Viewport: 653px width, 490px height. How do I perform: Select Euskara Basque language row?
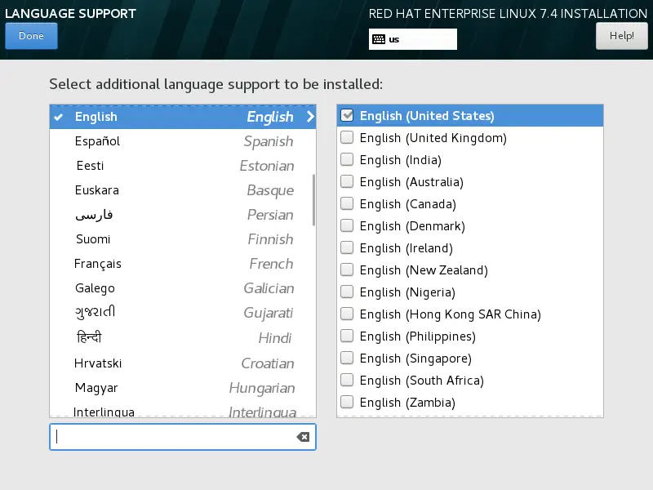[x=183, y=190]
